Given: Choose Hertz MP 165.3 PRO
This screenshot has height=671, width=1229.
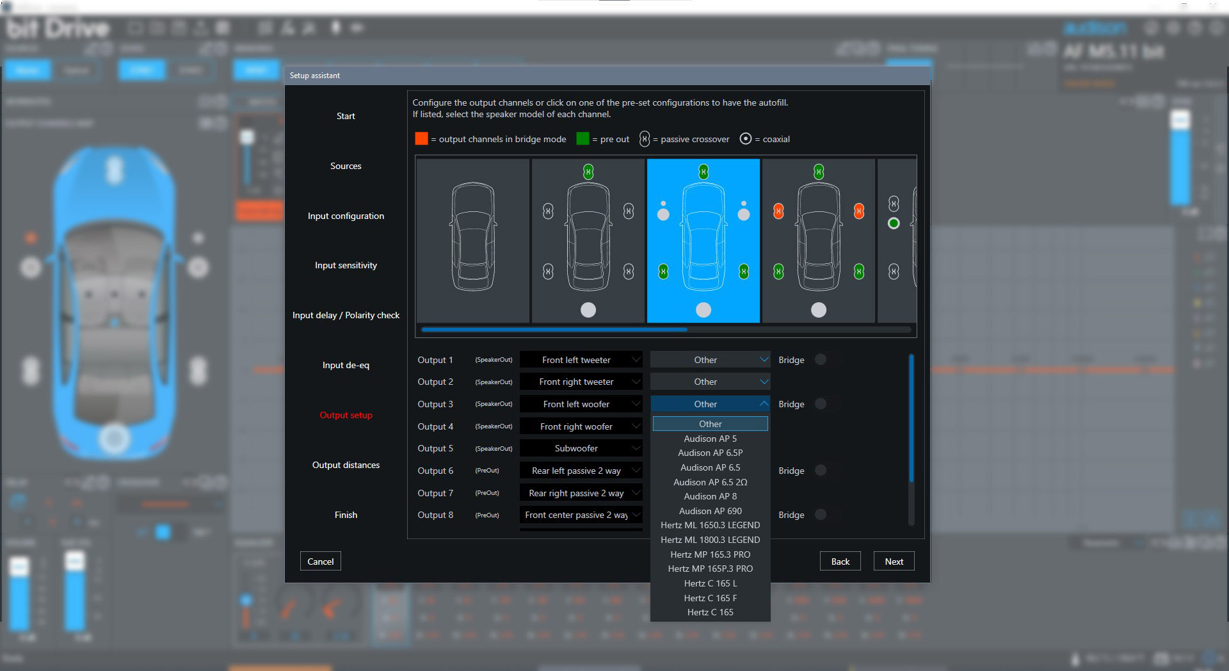Looking at the screenshot, I should pyautogui.click(x=710, y=554).
